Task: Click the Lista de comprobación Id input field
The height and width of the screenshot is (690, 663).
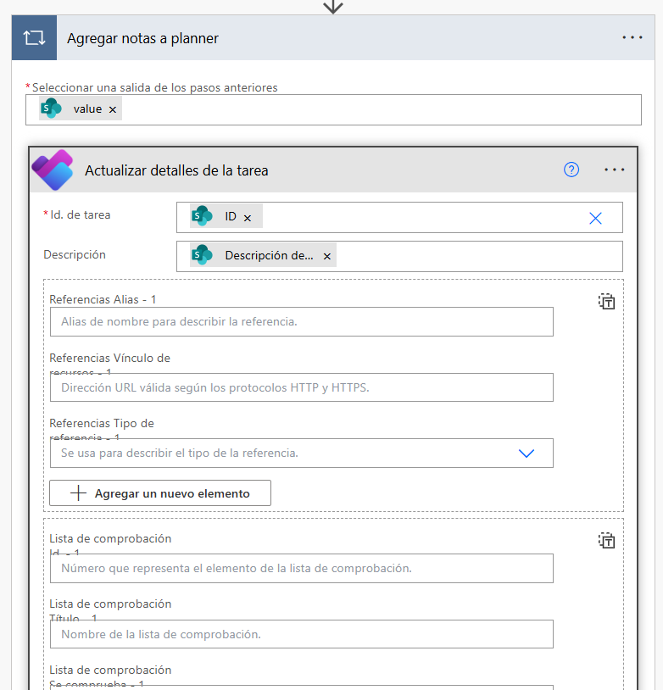Action: click(x=301, y=569)
